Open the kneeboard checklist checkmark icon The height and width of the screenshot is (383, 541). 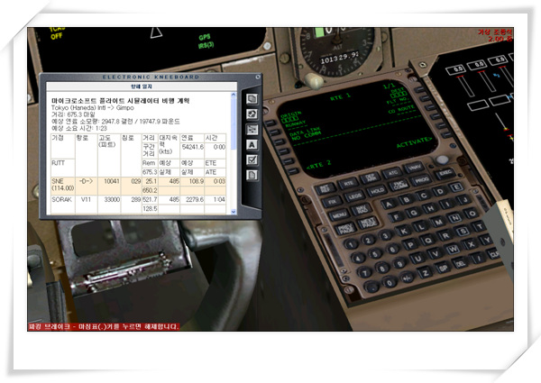[252, 160]
